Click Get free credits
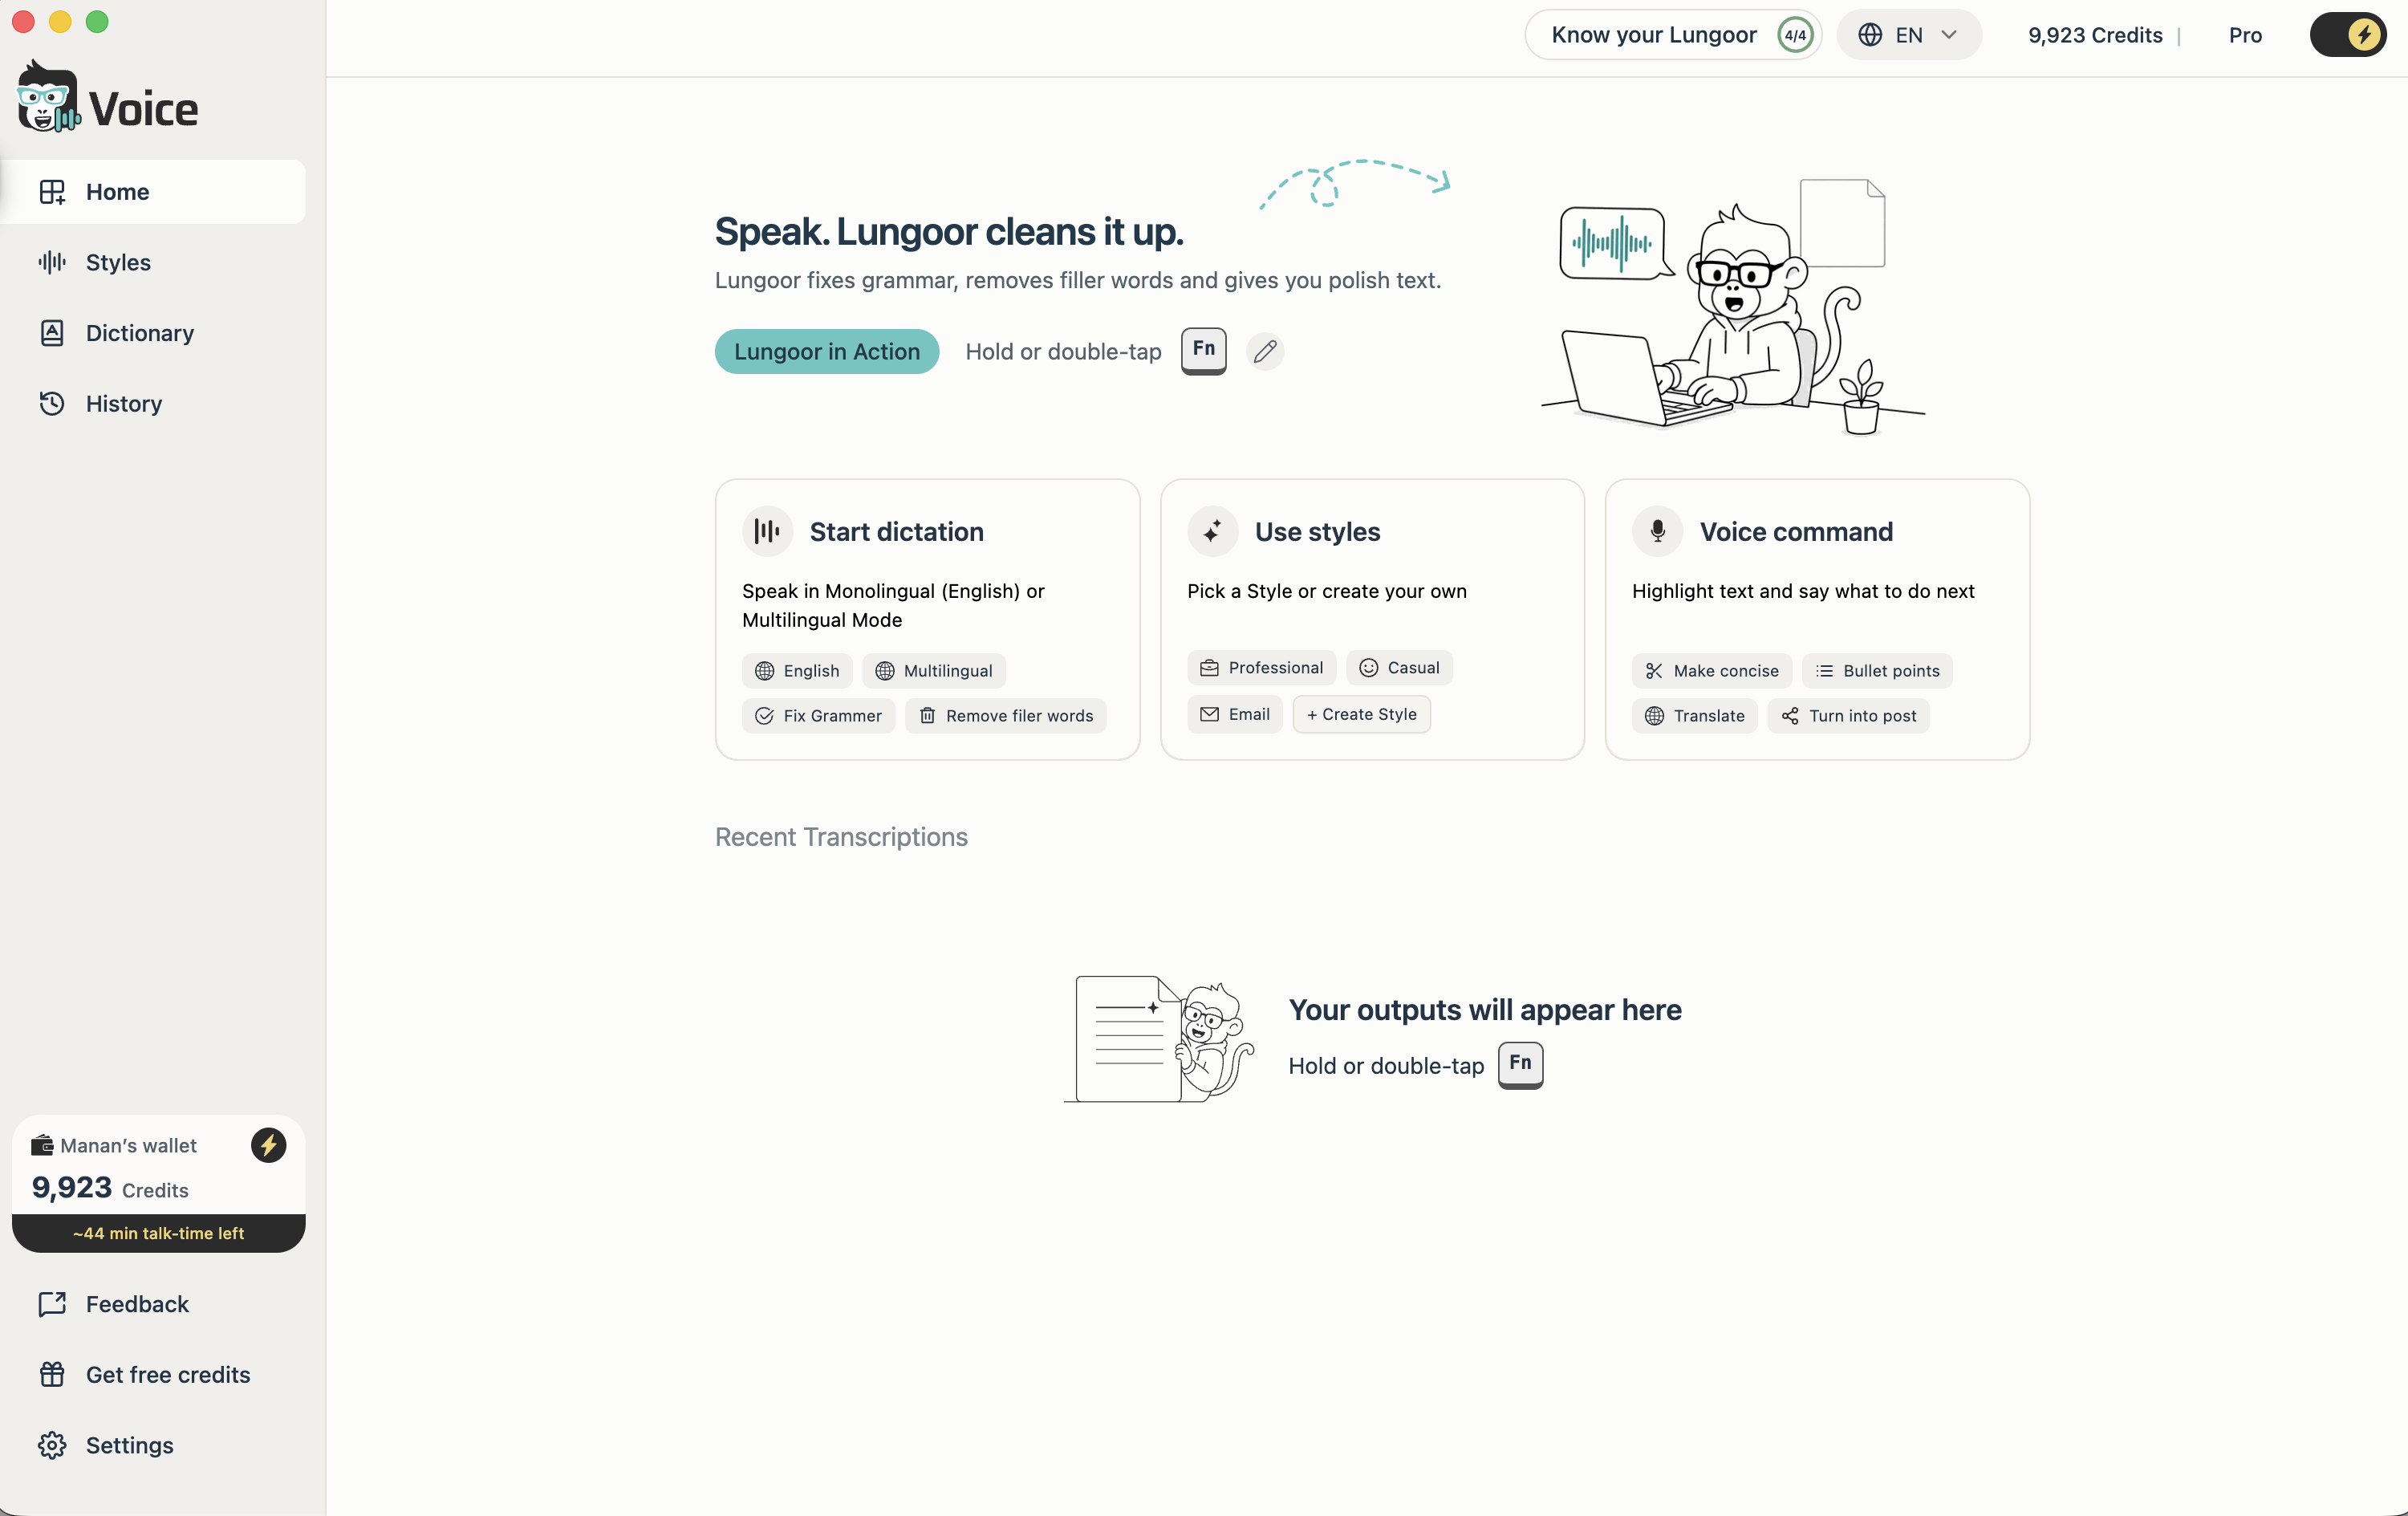Image resolution: width=2408 pixels, height=1516 pixels. tap(153, 1375)
